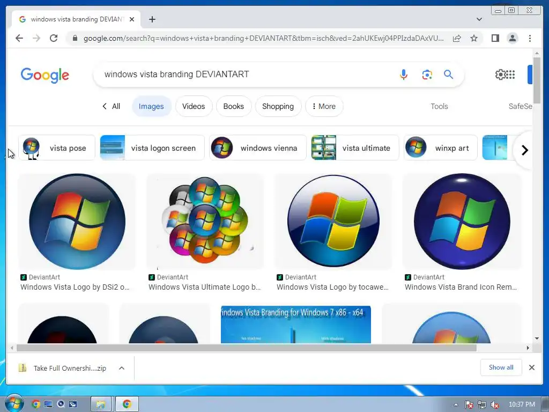Show hidden system tray icons
The image size is (549, 412).
coord(456,404)
